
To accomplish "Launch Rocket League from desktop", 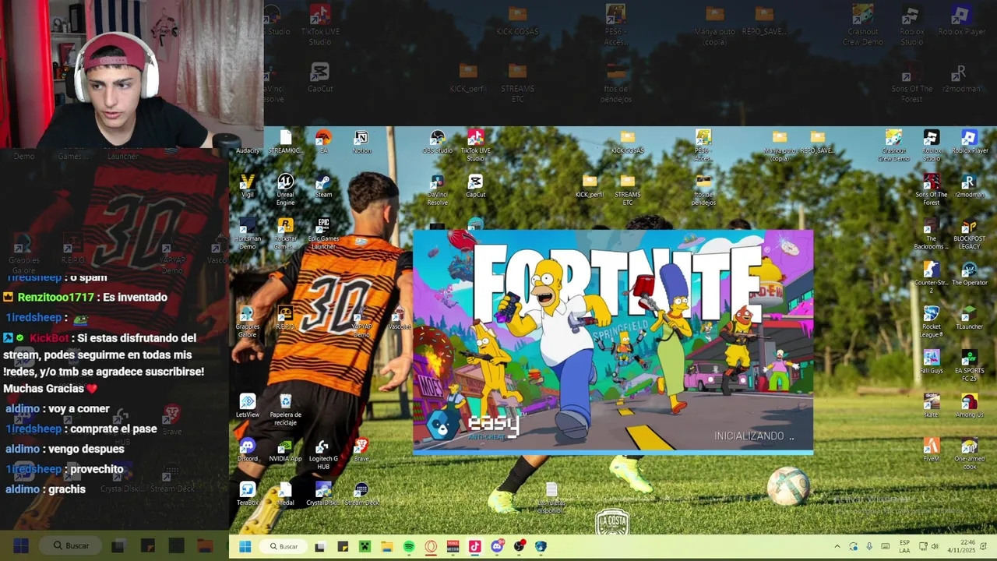I will pyautogui.click(x=932, y=322).
